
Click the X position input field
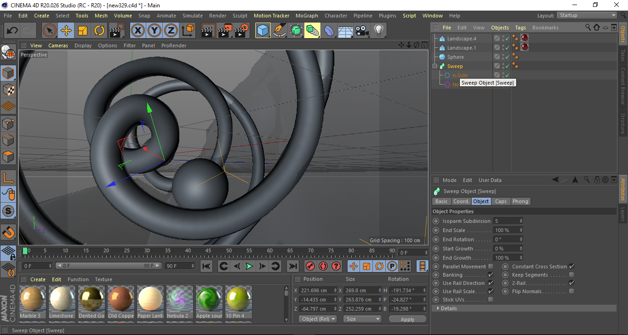pos(318,290)
